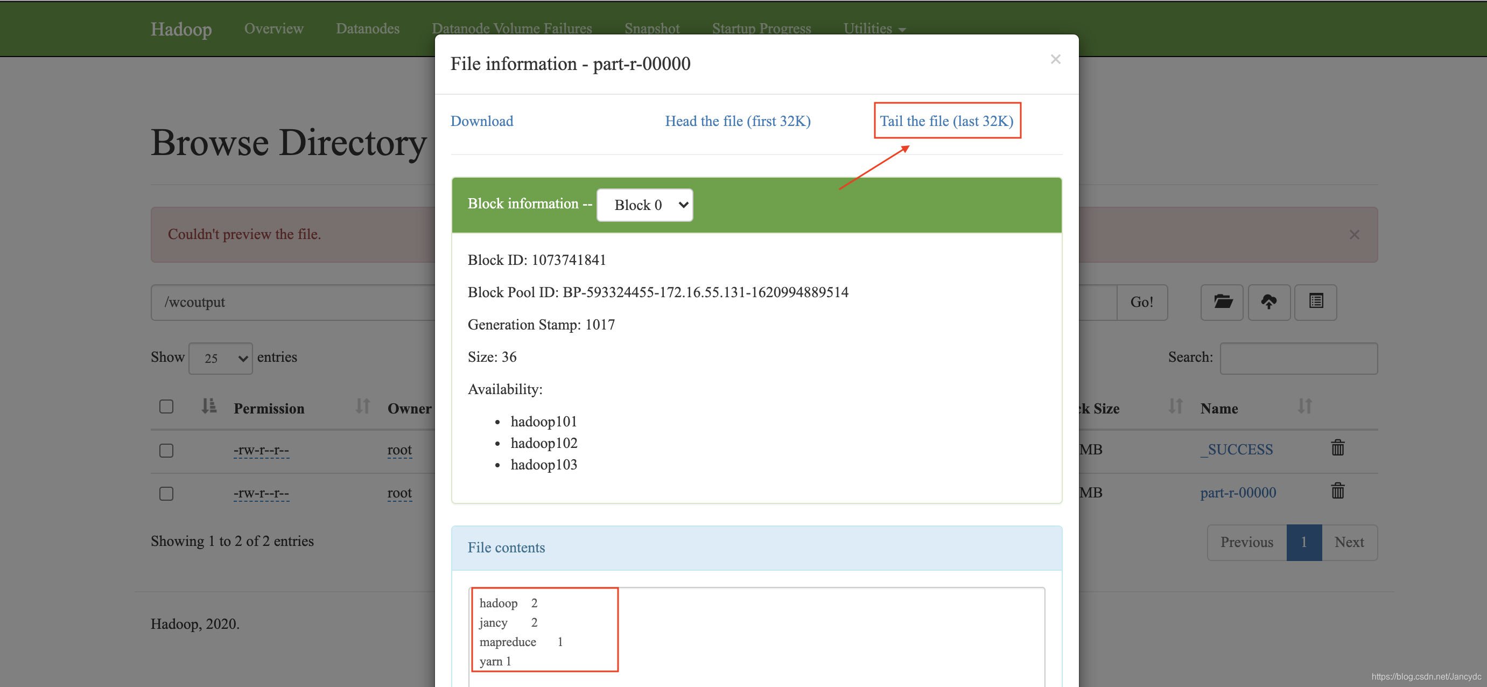Delete part-r-00000 via trash icon

[1337, 492]
